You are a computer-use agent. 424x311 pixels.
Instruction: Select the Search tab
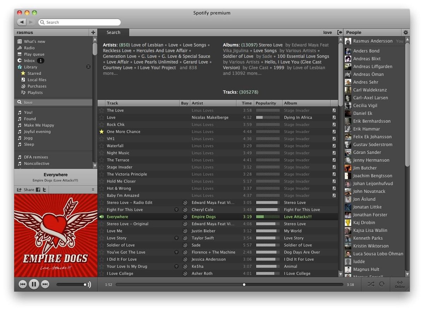point(113,32)
